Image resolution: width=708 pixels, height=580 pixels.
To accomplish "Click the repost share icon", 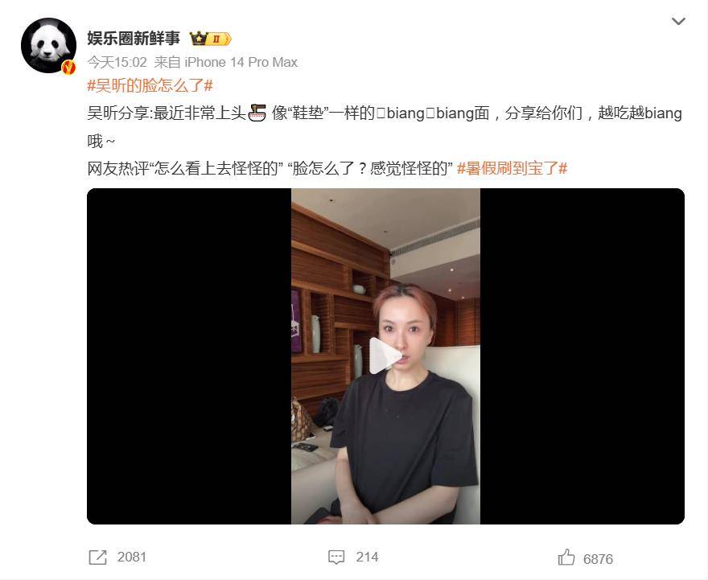I will coord(97,557).
